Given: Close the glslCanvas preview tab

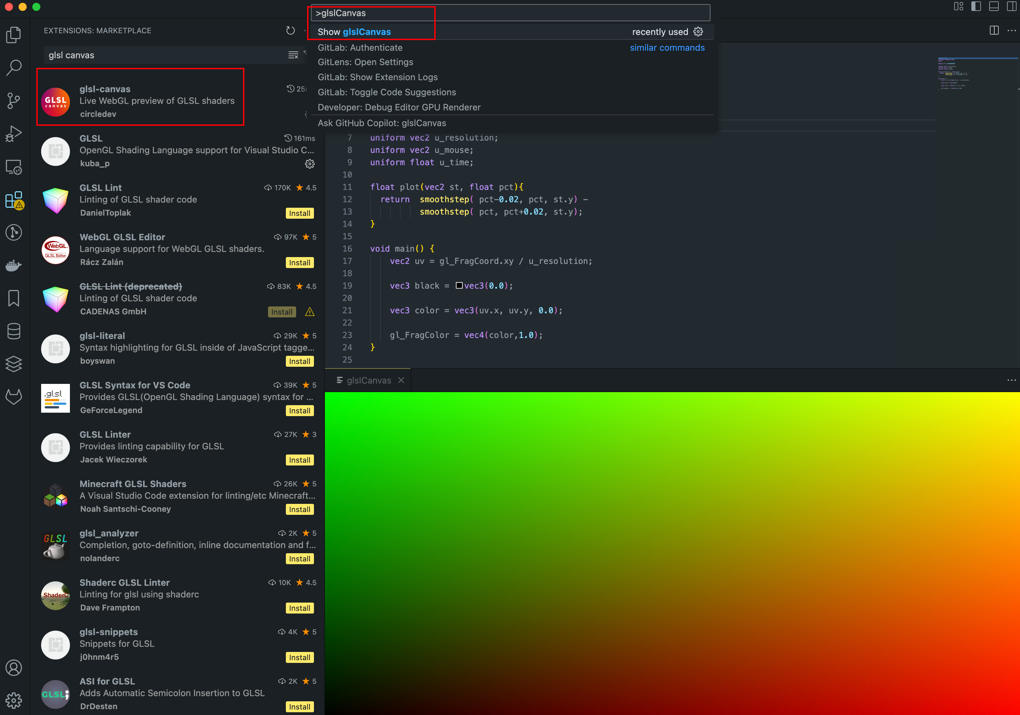Looking at the screenshot, I should click(401, 380).
